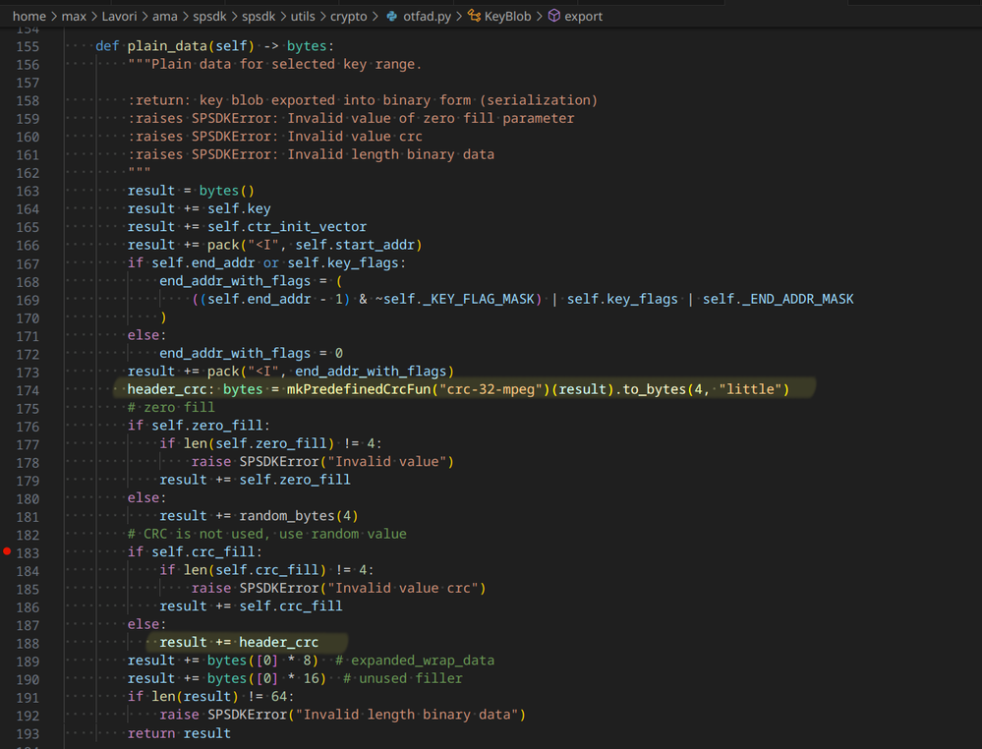
Task: Open the 'otfad.py' breadcrumb file entry
Action: (x=428, y=17)
